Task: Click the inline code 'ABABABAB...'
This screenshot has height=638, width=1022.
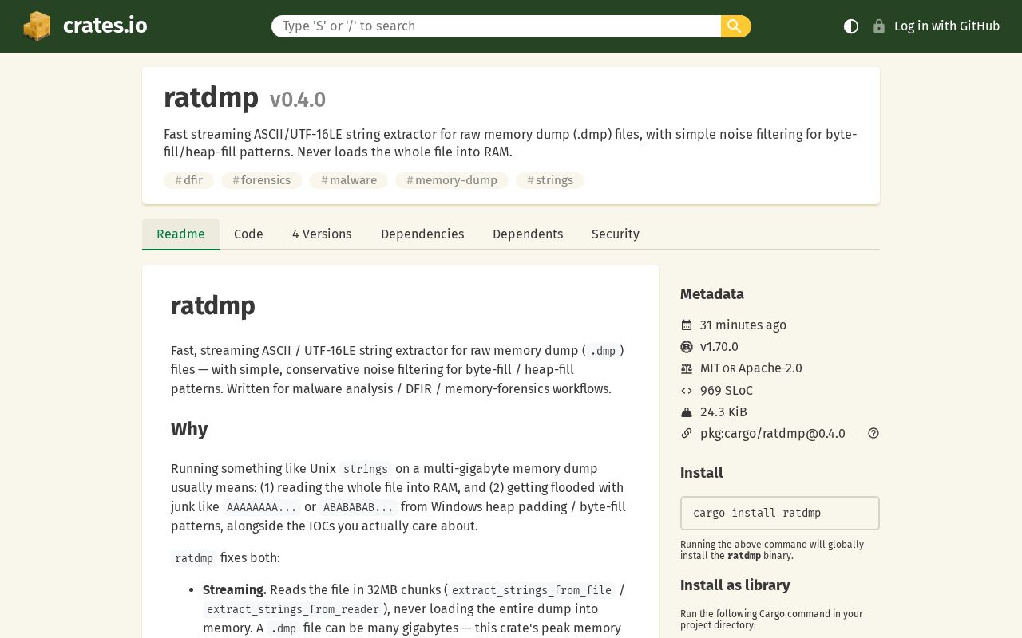Action: click(x=358, y=507)
